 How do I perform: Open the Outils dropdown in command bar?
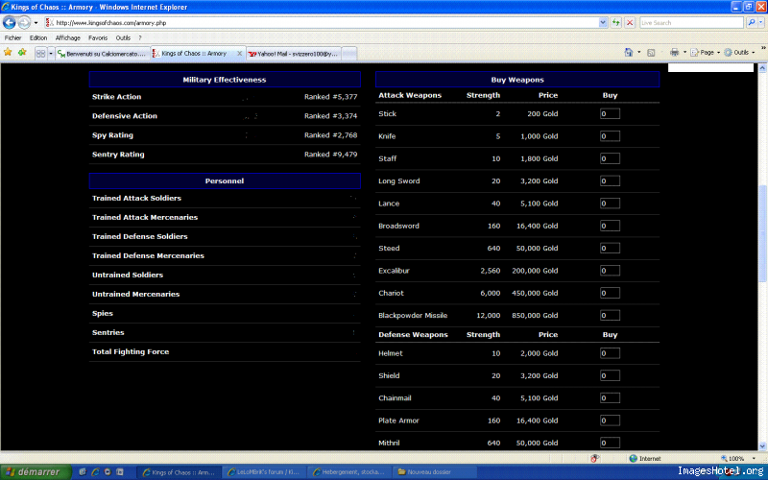click(739, 53)
